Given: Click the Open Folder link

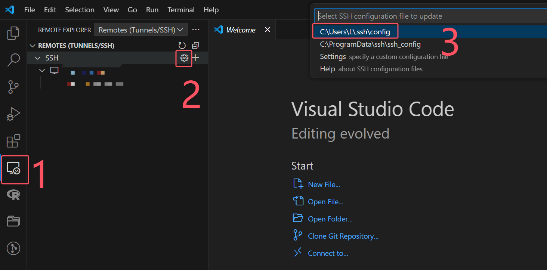Looking at the screenshot, I should point(330,219).
